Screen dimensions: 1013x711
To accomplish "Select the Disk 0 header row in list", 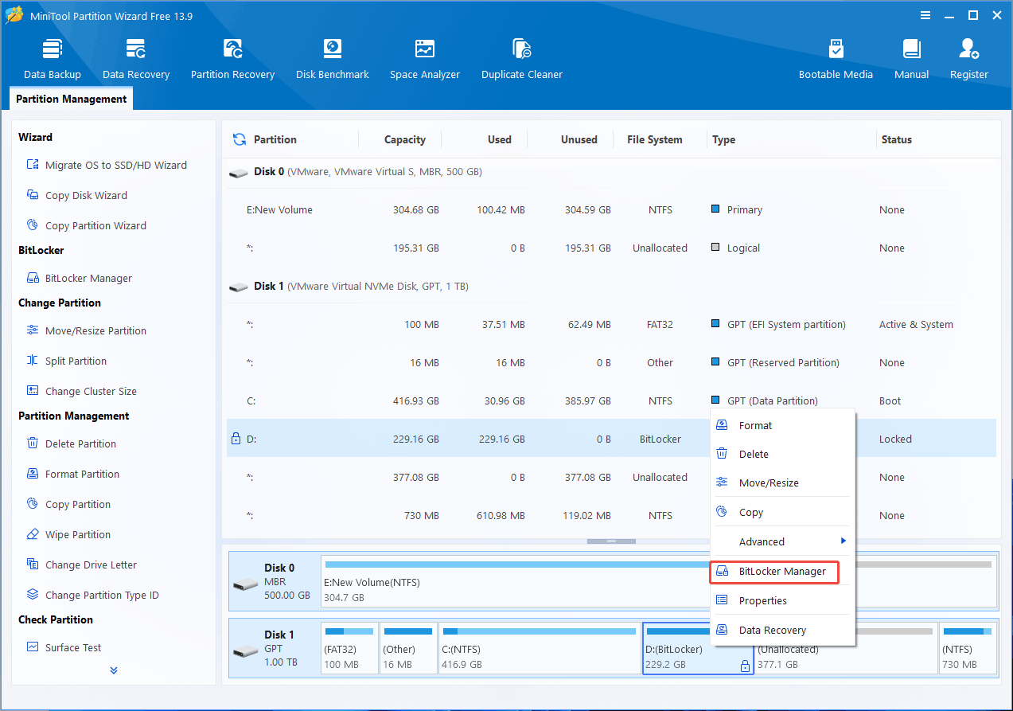I will (611, 172).
